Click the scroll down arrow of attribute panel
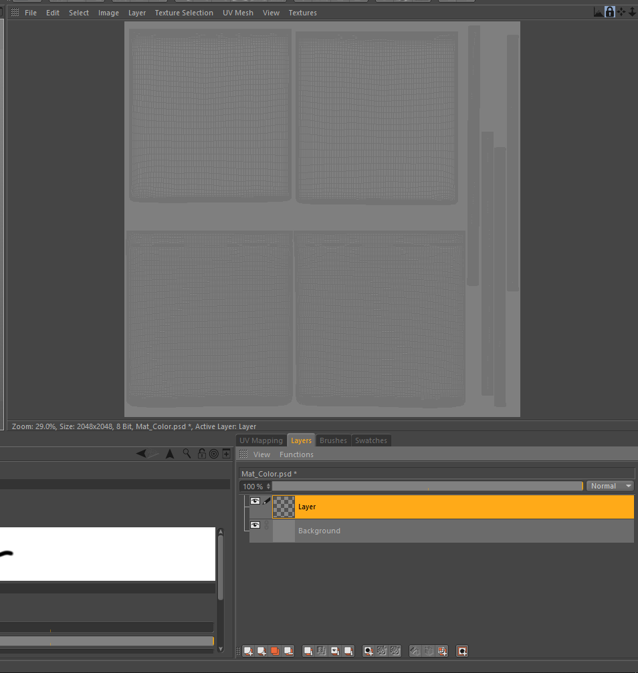Screen dimensions: 638x673 point(221,648)
